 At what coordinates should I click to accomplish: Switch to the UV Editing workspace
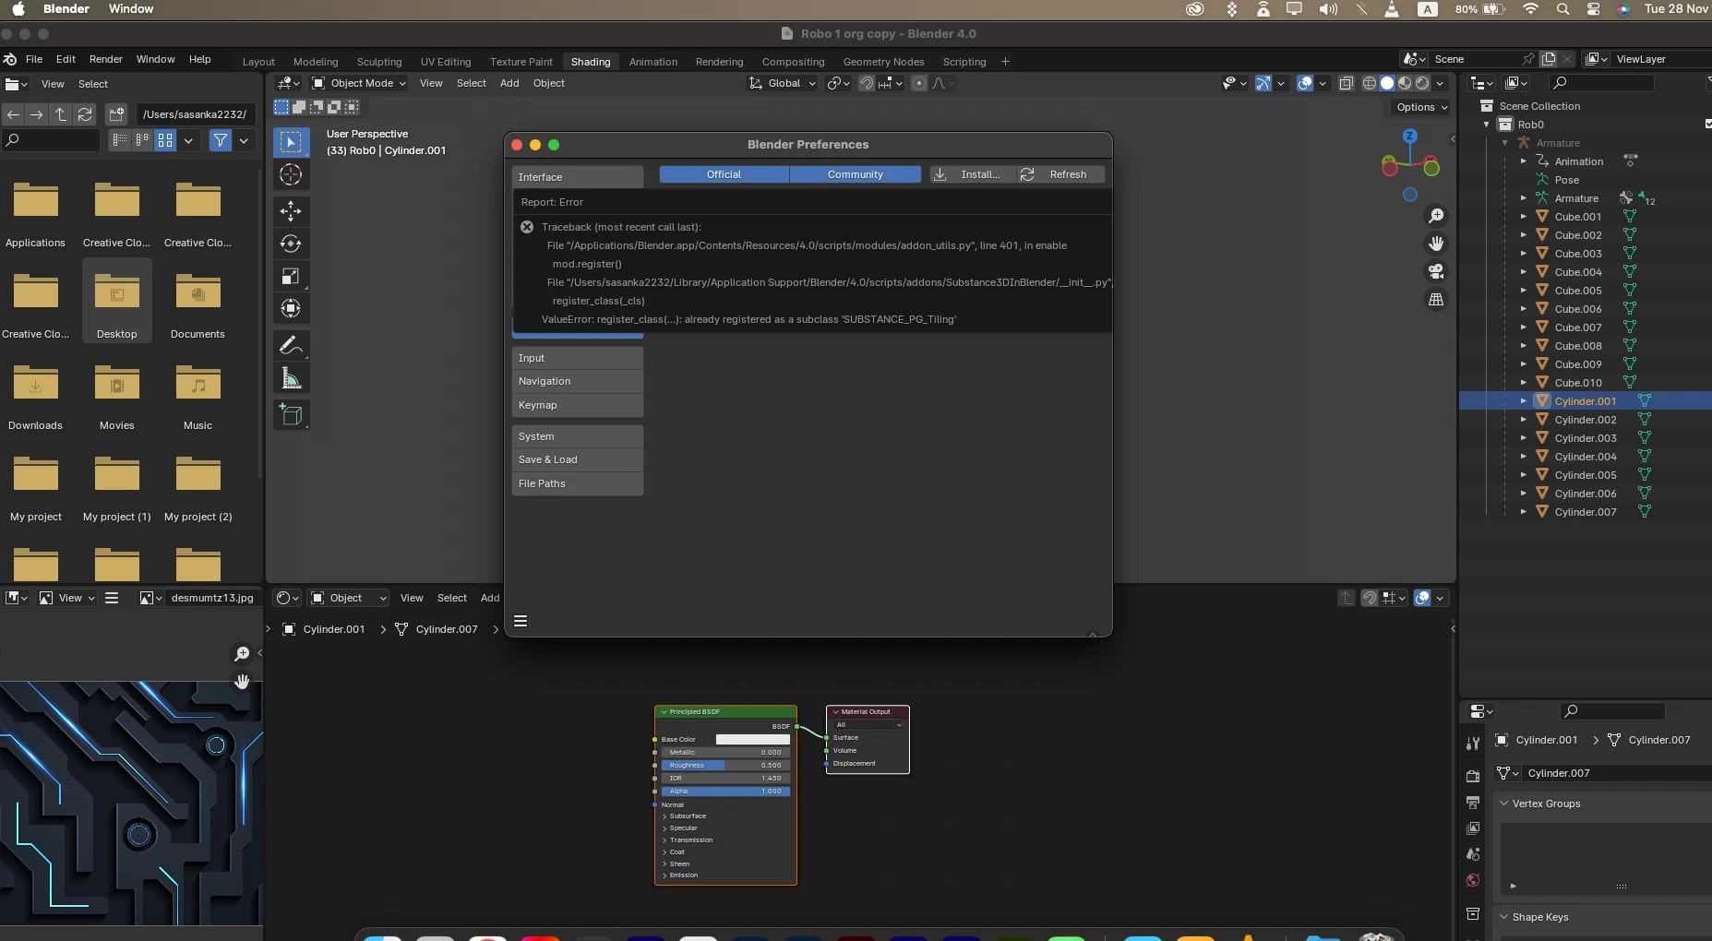[x=446, y=62]
